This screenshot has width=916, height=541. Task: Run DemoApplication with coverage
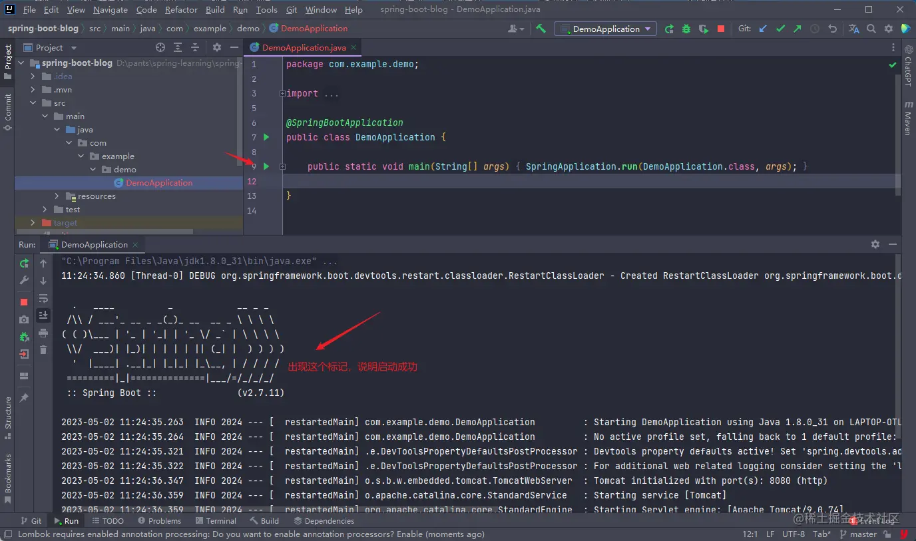(704, 29)
